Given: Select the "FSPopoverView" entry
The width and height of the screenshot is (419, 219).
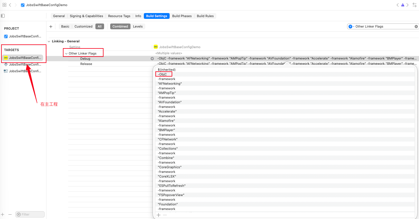Looking at the screenshot, I should point(171,195).
